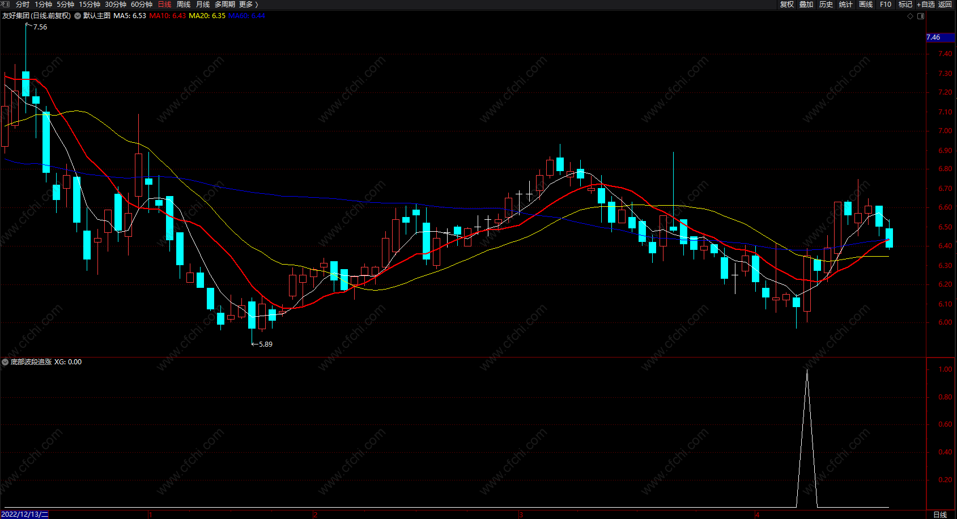The height and width of the screenshot is (519, 957).
Task: Expand the main chart indicator dropdown arrow
Action: coord(78,16)
